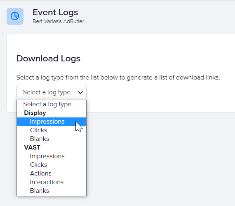Image resolution: width=235 pixels, height=206 pixels.
Task: Select Blanks under VAST
Action: [52, 191]
